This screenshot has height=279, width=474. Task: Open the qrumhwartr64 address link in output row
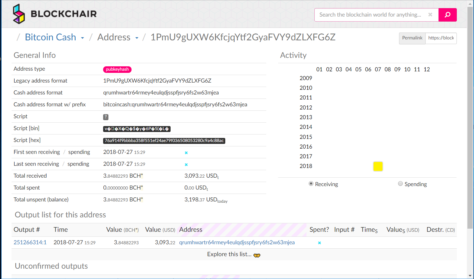pos(237,242)
